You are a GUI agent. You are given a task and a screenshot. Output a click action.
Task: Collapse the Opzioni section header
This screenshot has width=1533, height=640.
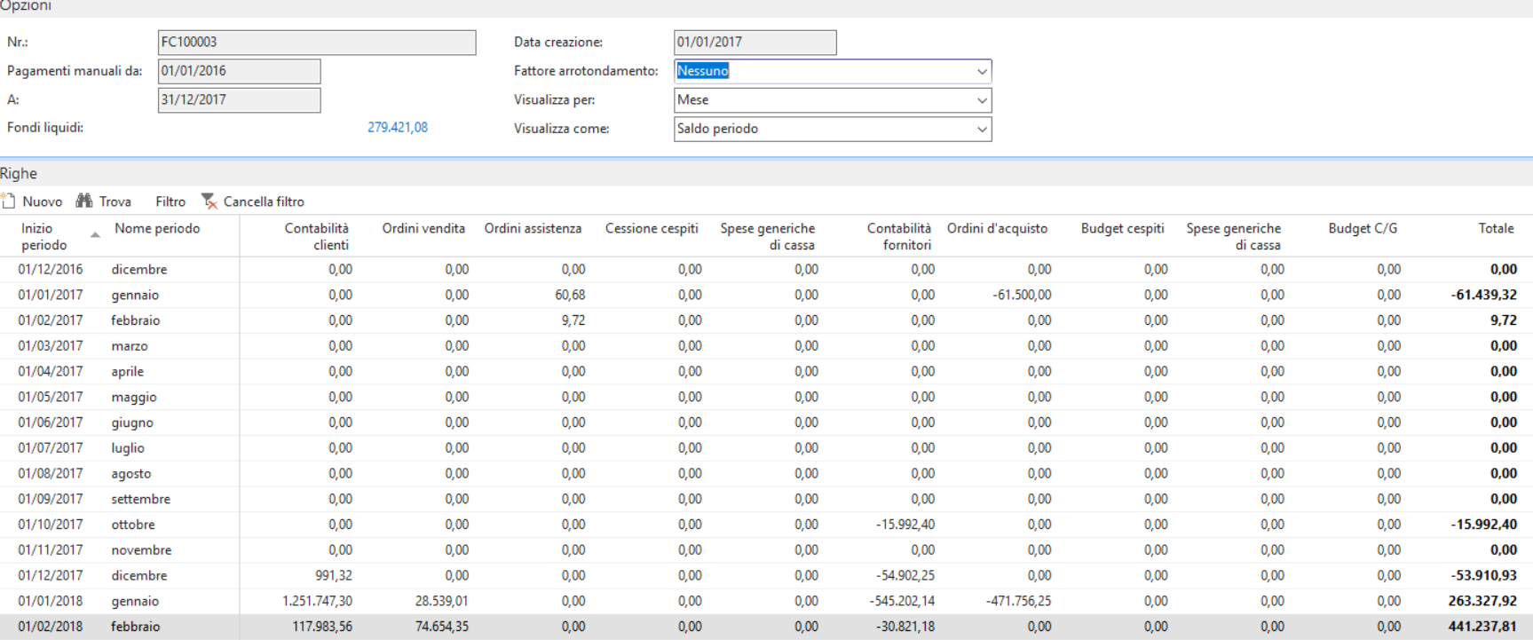[x=26, y=6]
